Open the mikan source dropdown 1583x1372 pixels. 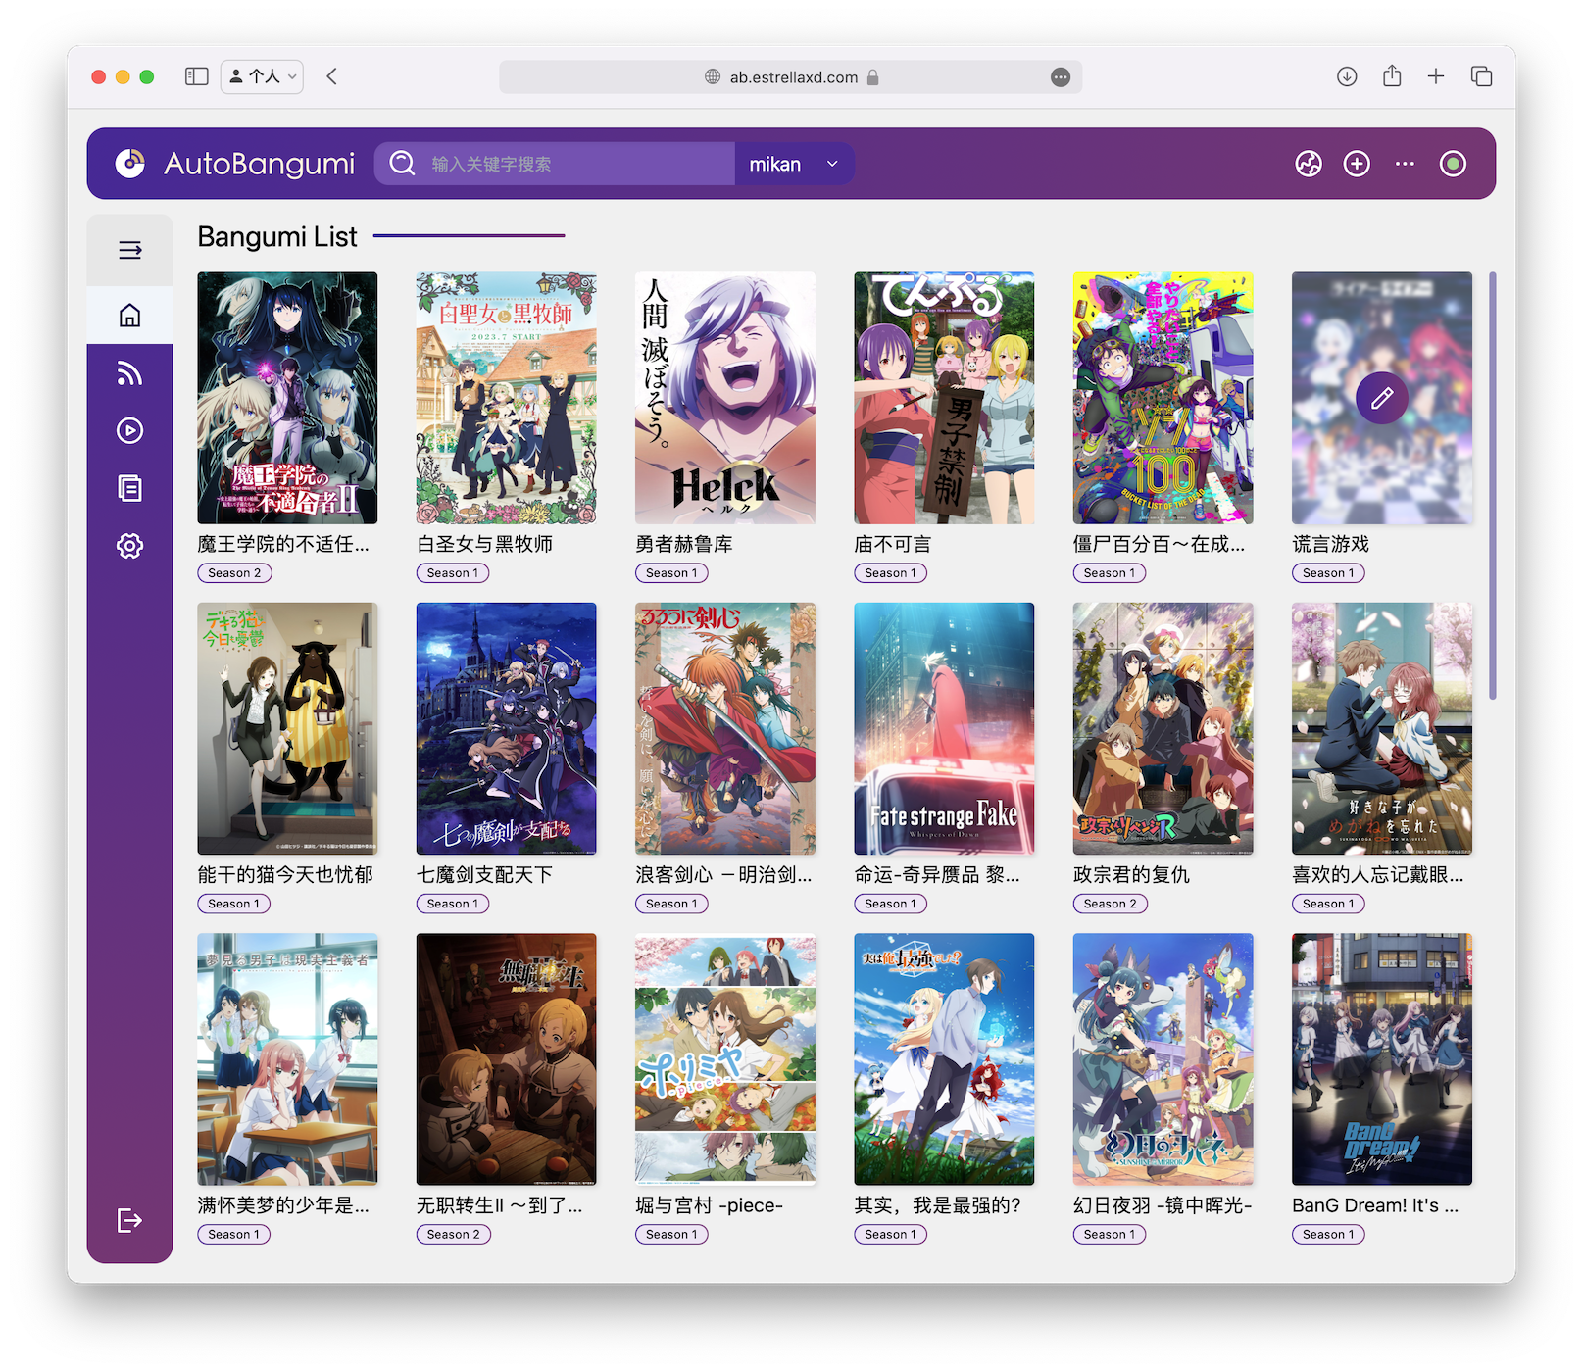[794, 164]
